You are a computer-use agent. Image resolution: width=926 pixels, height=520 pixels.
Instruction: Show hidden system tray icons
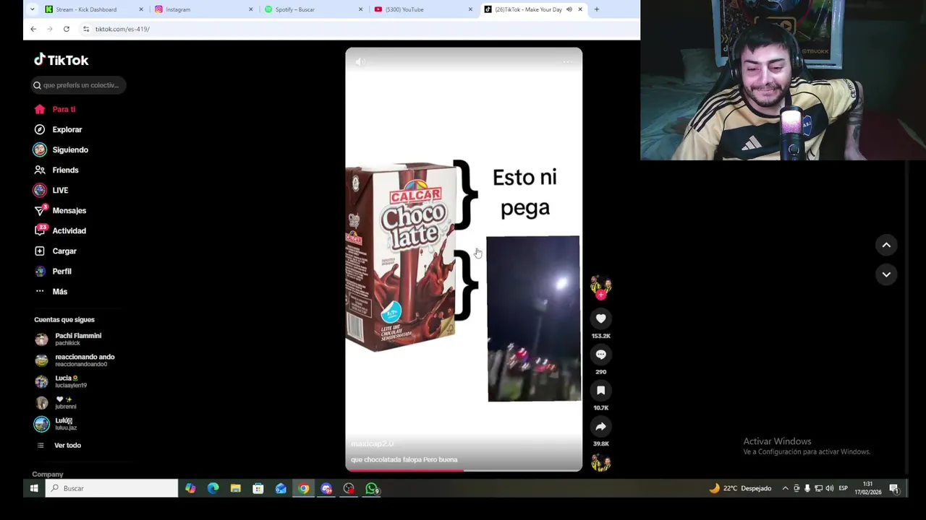[x=785, y=488]
